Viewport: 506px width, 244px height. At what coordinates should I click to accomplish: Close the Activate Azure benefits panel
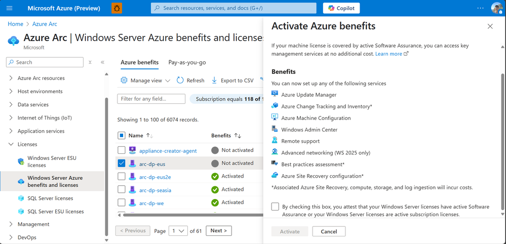point(490,26)
